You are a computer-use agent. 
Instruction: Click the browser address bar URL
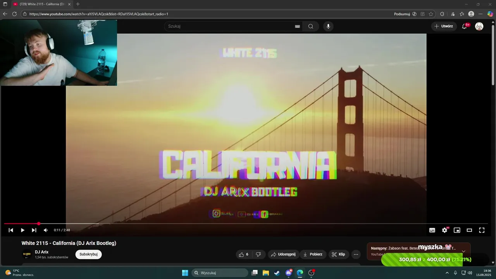click(99, 14)
